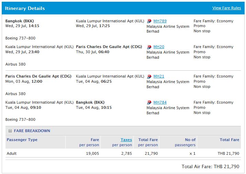Click the Airbus 380 text under MH20 segment
The image size is (246, 174).
15,64
